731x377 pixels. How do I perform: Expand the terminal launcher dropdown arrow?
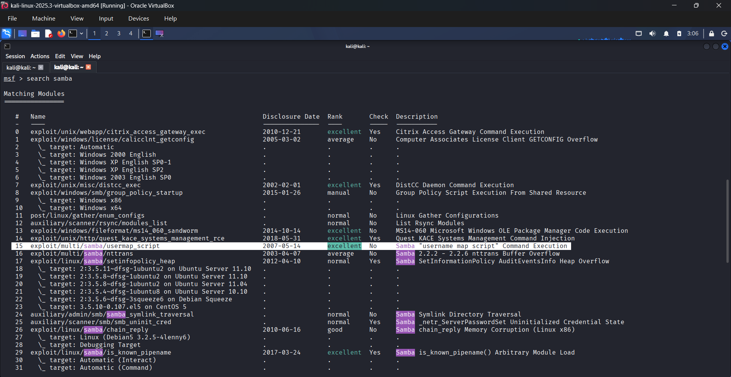tap(81, 33)
